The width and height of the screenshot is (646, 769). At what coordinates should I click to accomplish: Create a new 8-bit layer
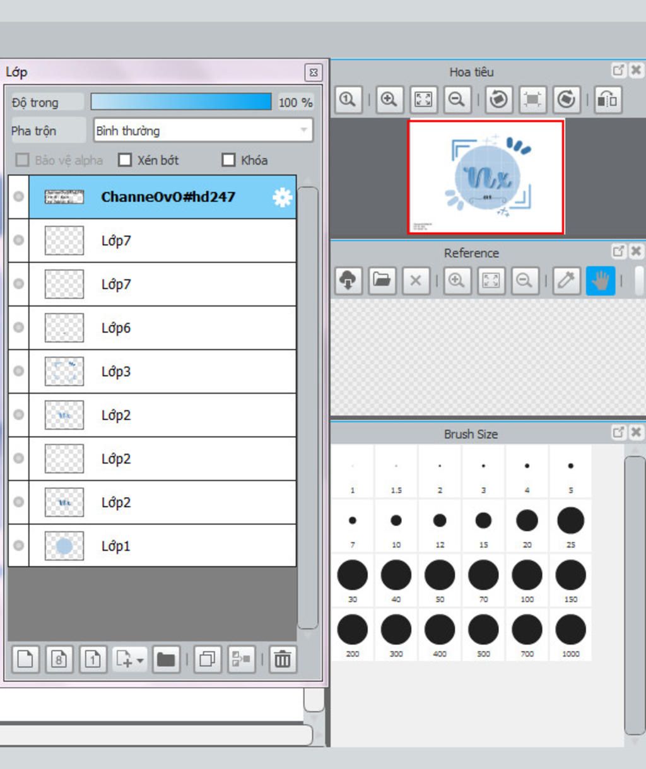coord(59,659)
